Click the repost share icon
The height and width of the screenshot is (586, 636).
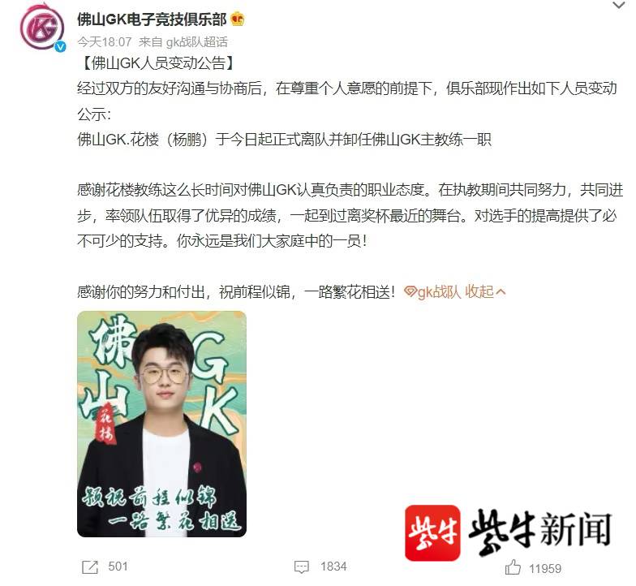pos(89,567)
